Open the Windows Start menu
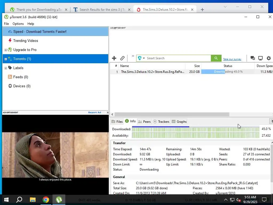The height and width of the screenshot is (205, 273). point(6,200)
